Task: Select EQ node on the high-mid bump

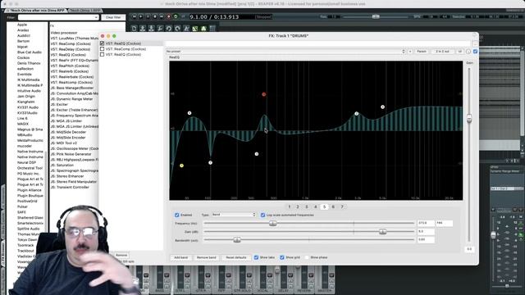Action: pos(357,114)
